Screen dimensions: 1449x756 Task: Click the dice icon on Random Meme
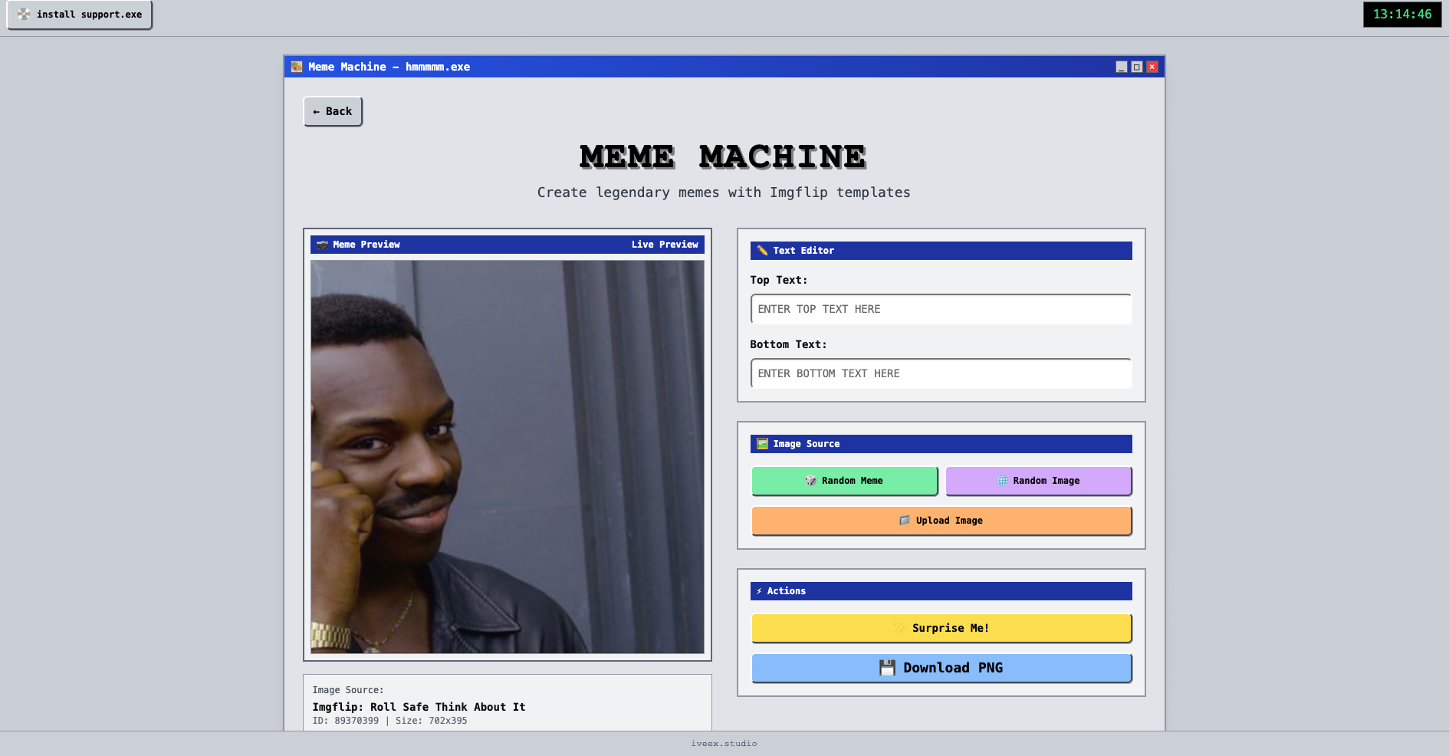coord(810,481)
